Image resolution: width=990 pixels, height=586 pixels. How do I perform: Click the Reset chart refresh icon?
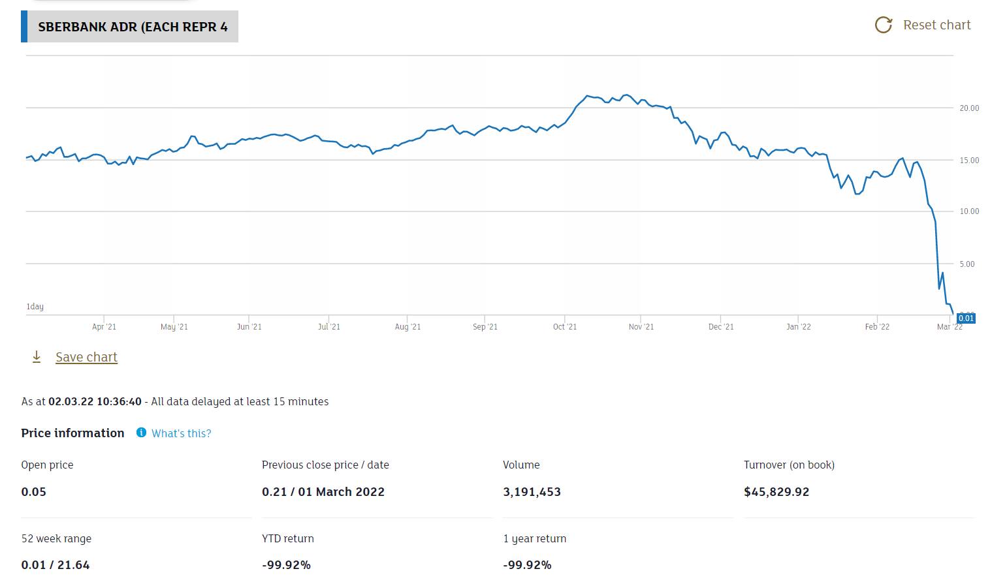(x=883, y=25)
